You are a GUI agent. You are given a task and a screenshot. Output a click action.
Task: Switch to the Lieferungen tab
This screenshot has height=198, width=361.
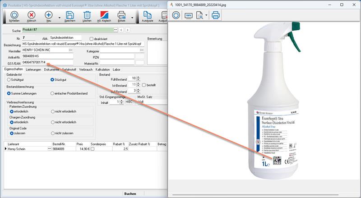coord(33,70)
